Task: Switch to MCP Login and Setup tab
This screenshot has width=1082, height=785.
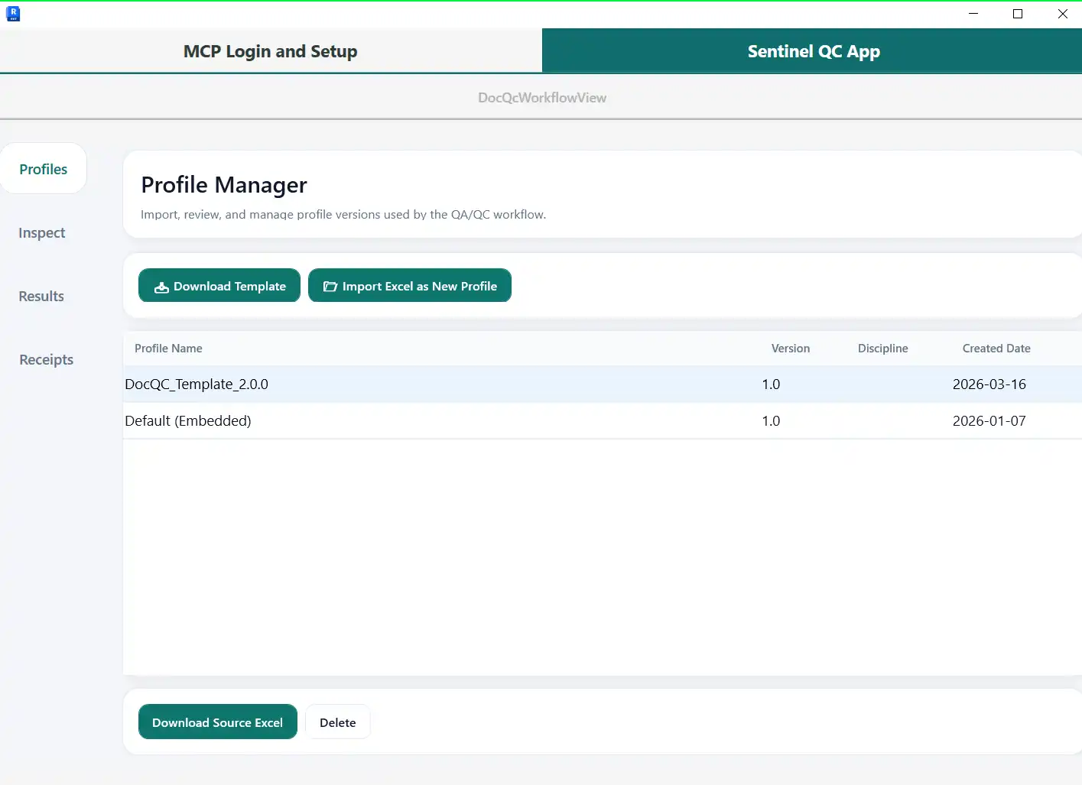Action: click(270, 51)
